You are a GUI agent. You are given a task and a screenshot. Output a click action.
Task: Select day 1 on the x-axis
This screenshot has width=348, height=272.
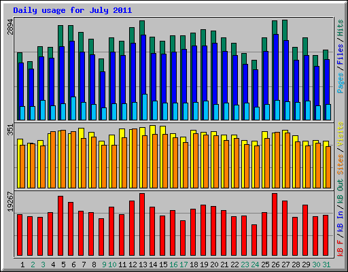pyautogui.click(x=22, y=265)
